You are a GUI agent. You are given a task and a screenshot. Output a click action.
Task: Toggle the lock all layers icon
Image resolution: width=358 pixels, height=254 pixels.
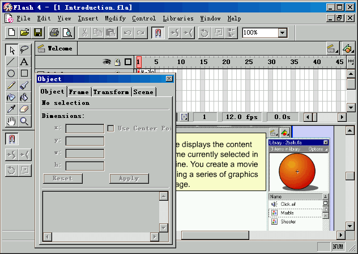pyautogui.click(x=118, y=62)
